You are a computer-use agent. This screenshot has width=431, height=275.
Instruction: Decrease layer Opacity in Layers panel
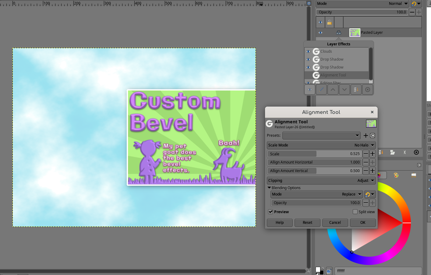tap(412, 12)
